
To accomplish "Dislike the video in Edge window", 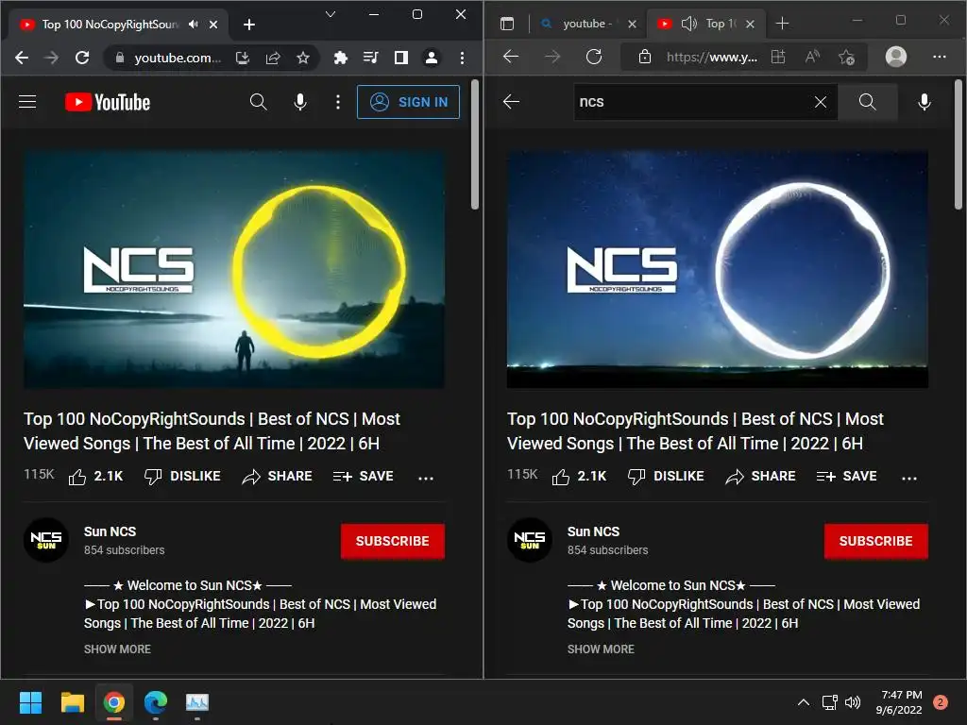I will tap(666, 477).
